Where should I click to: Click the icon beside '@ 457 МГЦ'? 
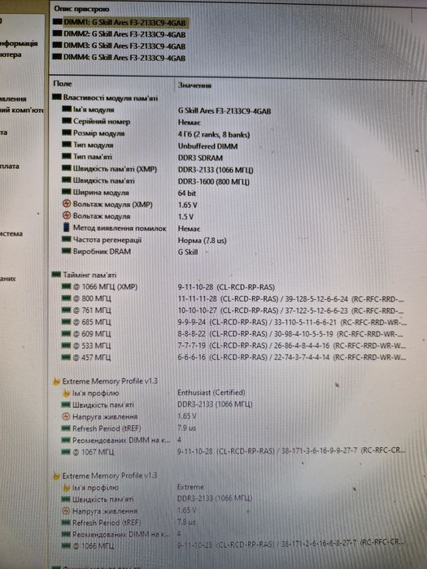point(66,357)
